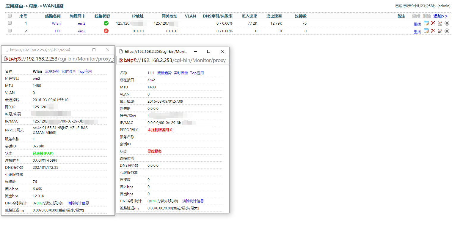Click 2016-03-09/01:57:09 in the 111 popup
Image resolution: width=452 pixels, height=229 pixels.
[x=165, y=101]
